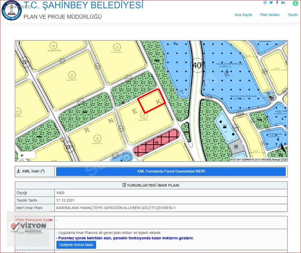Screen dimensions: 301x253
Task: Click the red hatched zone on the map
Action: pyautogui.click(x=156, y=143)
